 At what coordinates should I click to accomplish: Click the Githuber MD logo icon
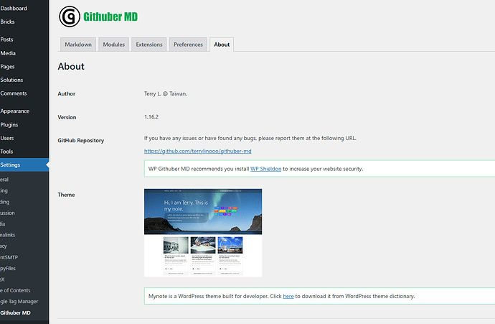tap(69, 16)
